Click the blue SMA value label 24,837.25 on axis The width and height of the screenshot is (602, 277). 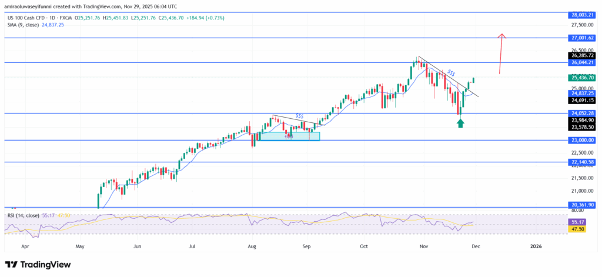581,93
